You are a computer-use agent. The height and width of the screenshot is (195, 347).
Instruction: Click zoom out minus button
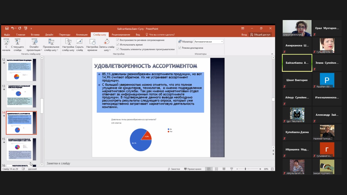coord(237,169)
